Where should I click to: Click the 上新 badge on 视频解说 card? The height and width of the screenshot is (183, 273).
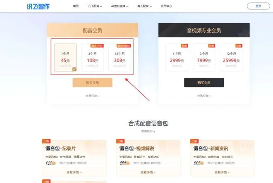click(120, 141)
